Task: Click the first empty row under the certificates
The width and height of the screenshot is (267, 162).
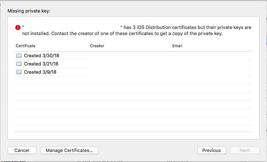Action: [133, 80]
